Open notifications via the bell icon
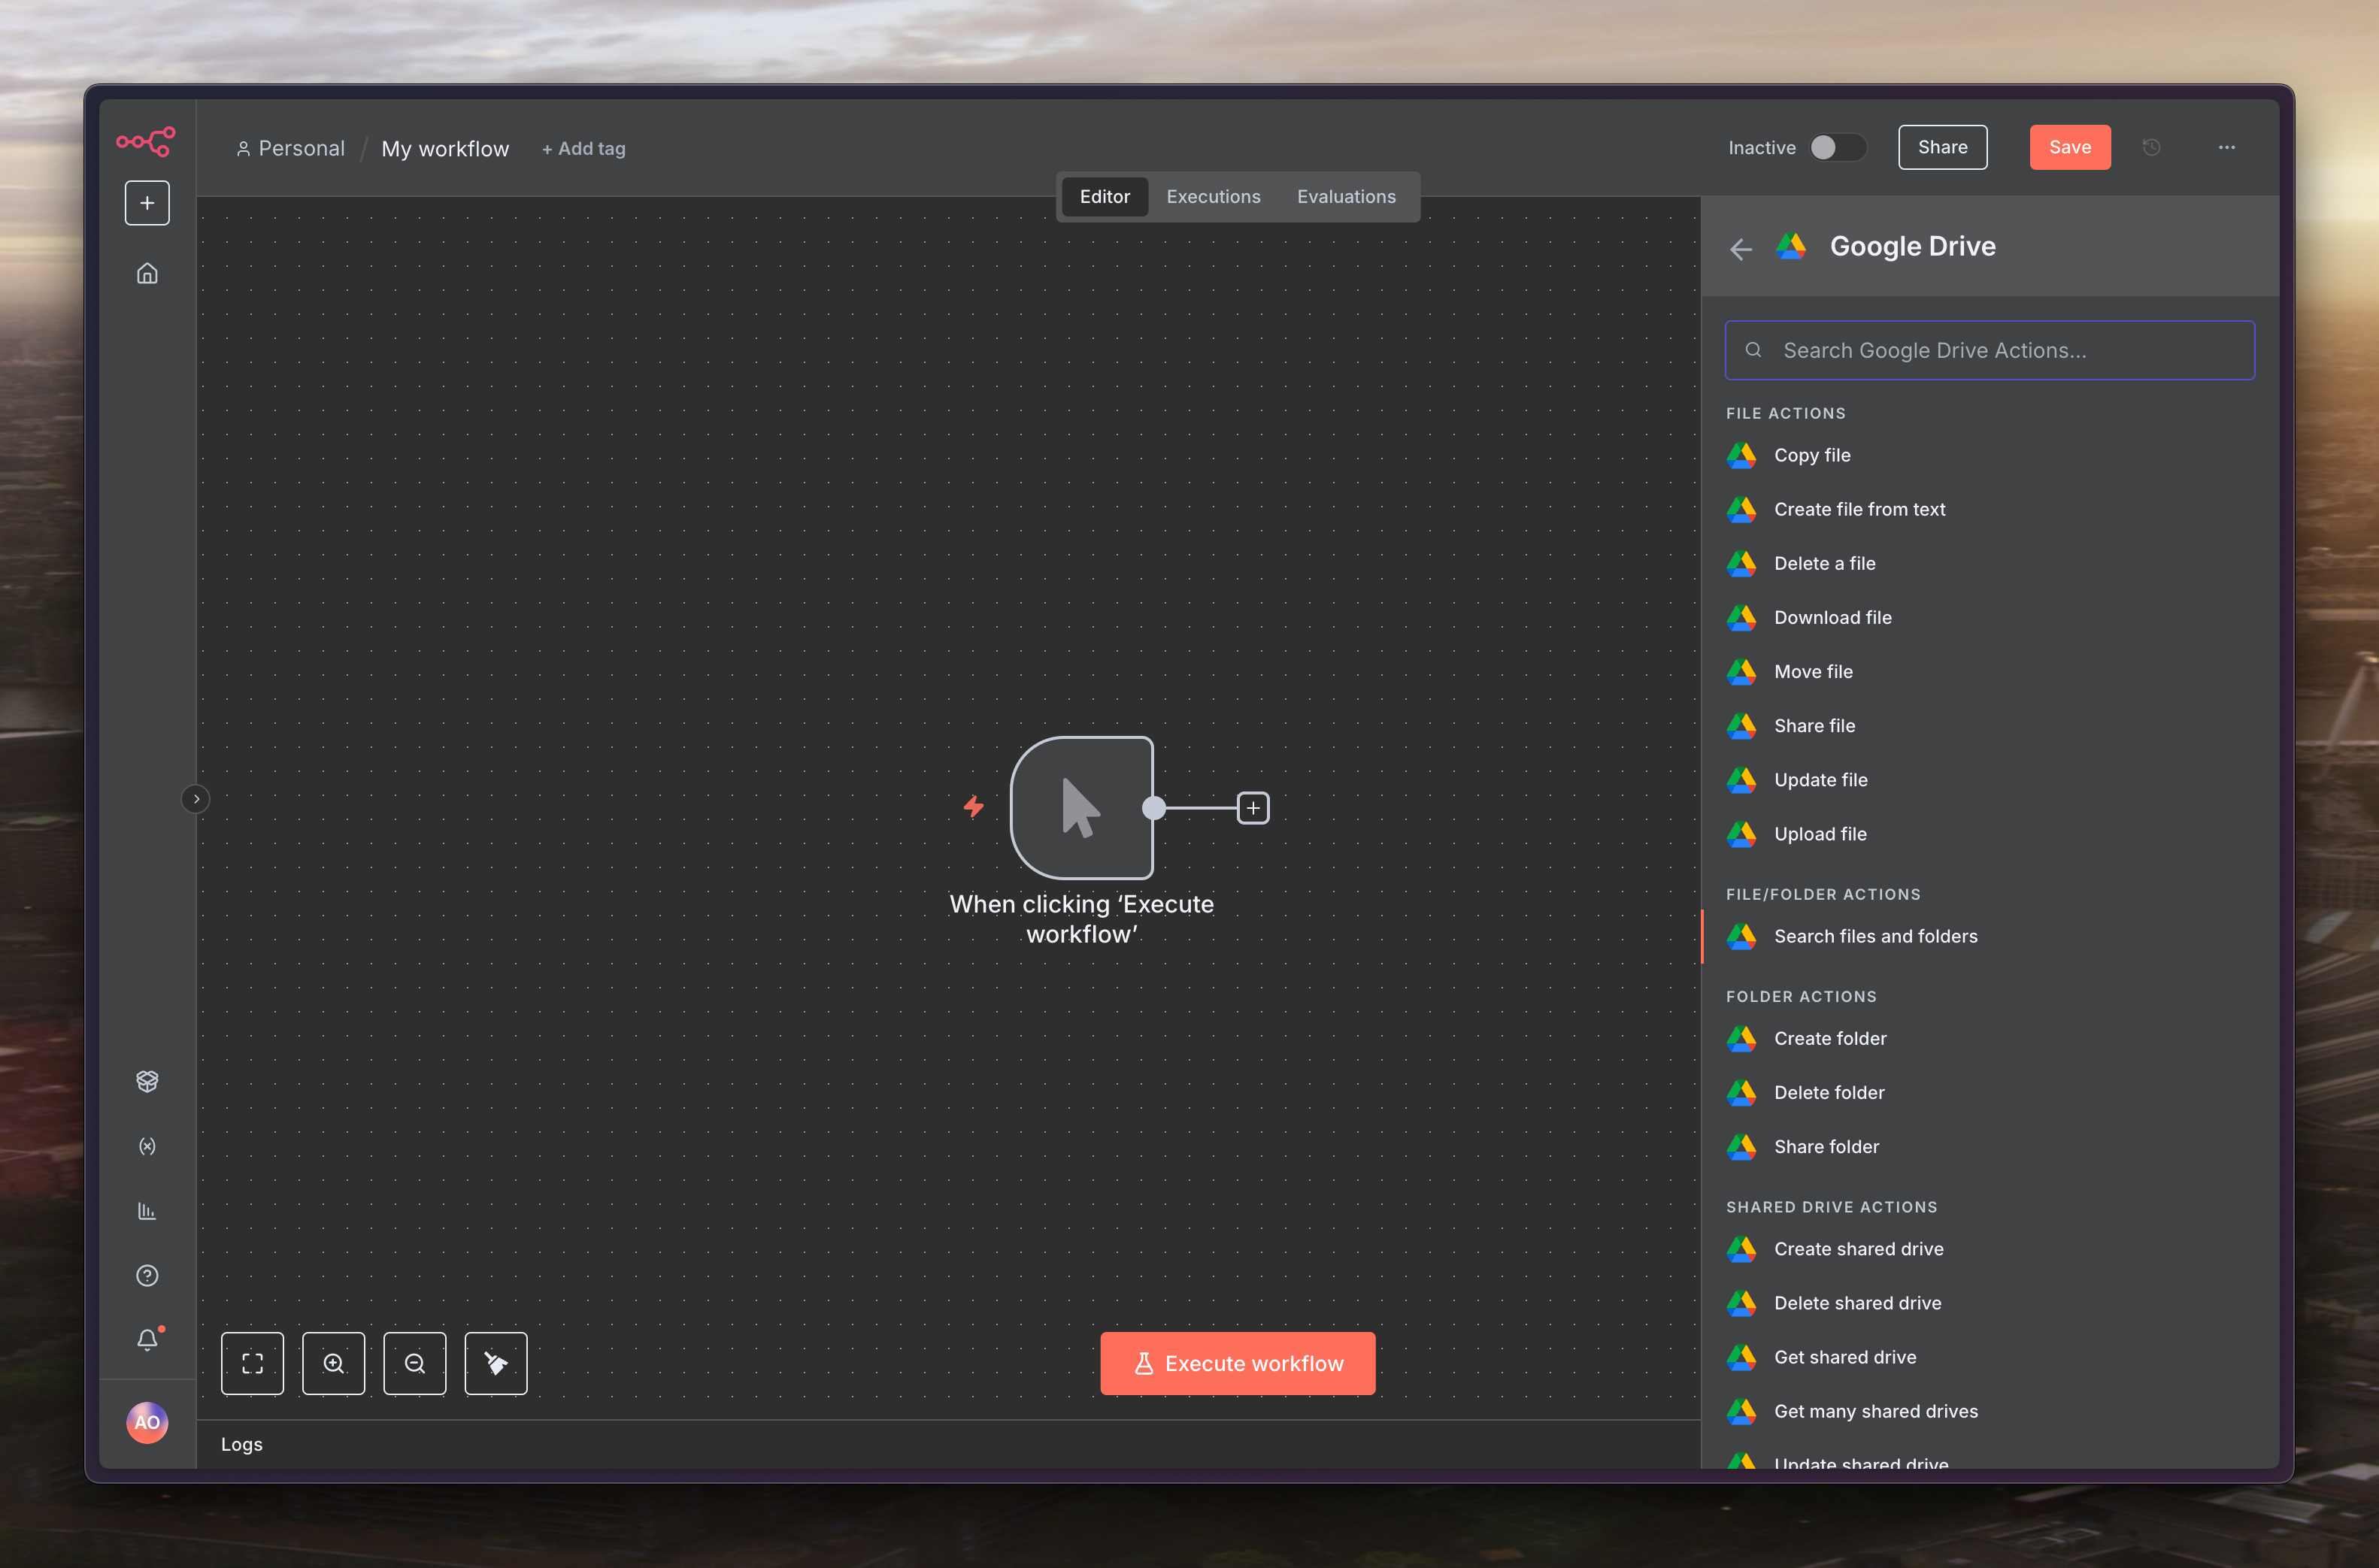 (147, 1339)
